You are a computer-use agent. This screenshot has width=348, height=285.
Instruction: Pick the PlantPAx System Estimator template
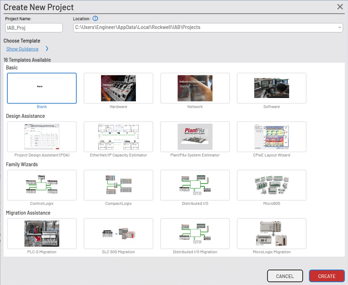pyautogui.click(x=195, y=137)
